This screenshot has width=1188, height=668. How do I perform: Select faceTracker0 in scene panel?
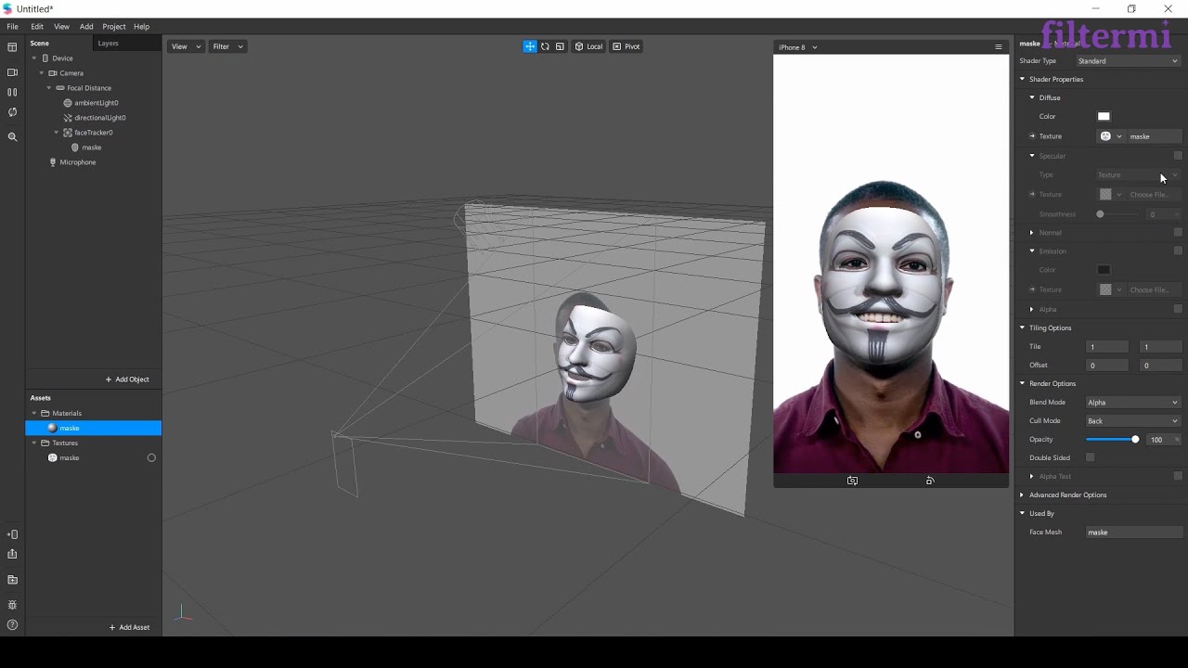pos(94,133)
